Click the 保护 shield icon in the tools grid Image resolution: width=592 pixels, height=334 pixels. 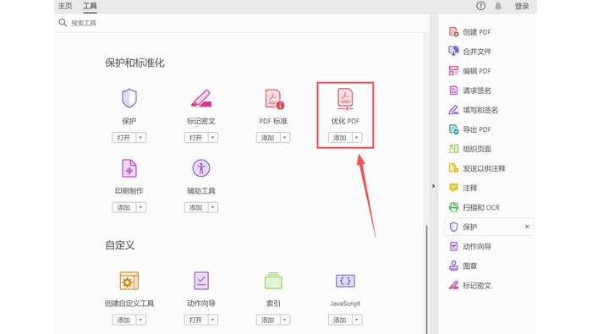[129, 98]
